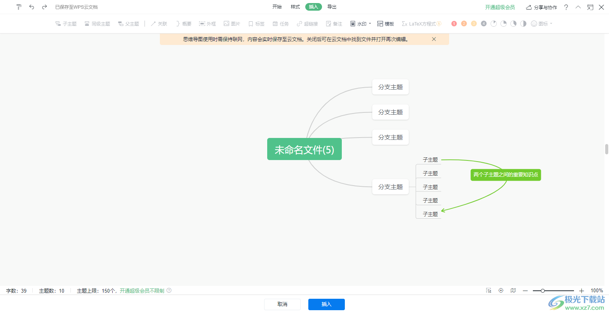Add a 关联 relationship line
The height and width of the screenshot is (314, 609).
click(x=159, y=24)
